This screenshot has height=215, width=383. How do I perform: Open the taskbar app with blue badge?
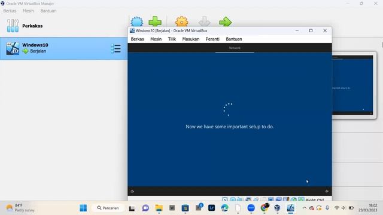click(x=199, y=207)
